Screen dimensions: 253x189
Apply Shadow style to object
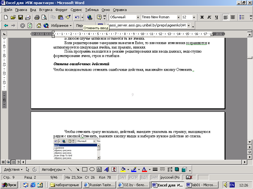177,169
